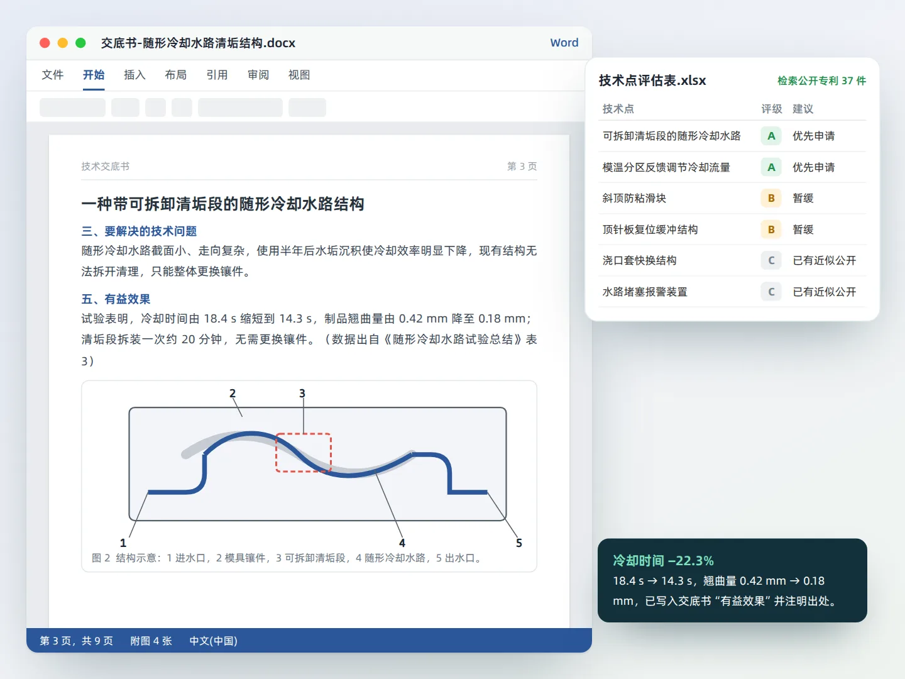
Task: Click the 第 3 页 header page number
Action: [522, 167]
